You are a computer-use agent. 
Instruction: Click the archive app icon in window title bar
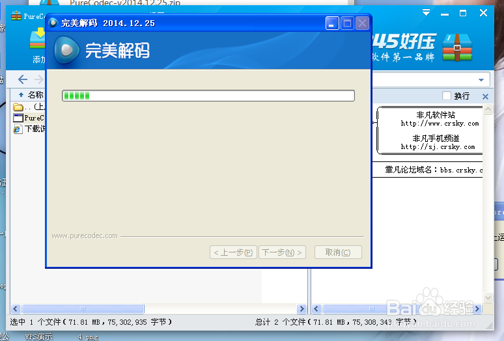point(16,16)
